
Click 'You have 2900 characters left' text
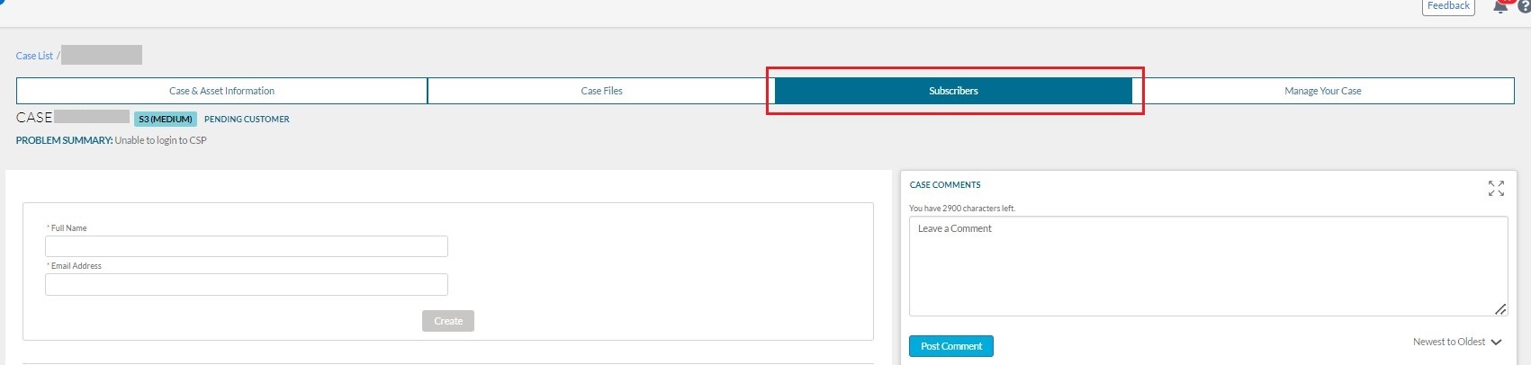point(962,209)
